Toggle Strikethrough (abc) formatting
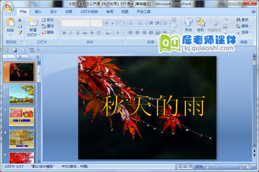259x172 pixels. 85,33
